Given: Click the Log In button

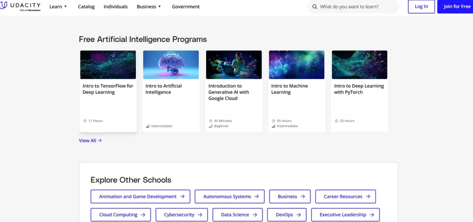Looking at the screenshot, I should (x=421, y=6).
